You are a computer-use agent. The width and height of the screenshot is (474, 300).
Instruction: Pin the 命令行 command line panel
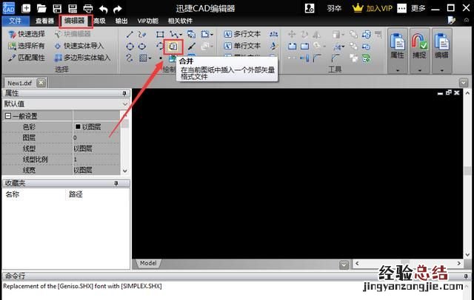click(466, 276)
